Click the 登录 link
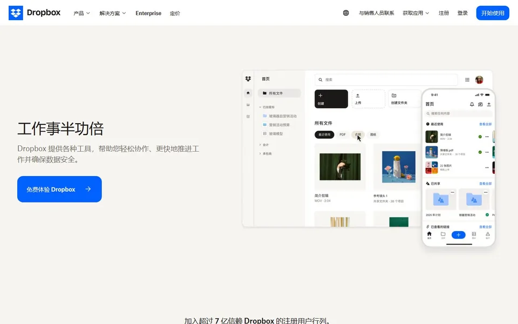 462,13
